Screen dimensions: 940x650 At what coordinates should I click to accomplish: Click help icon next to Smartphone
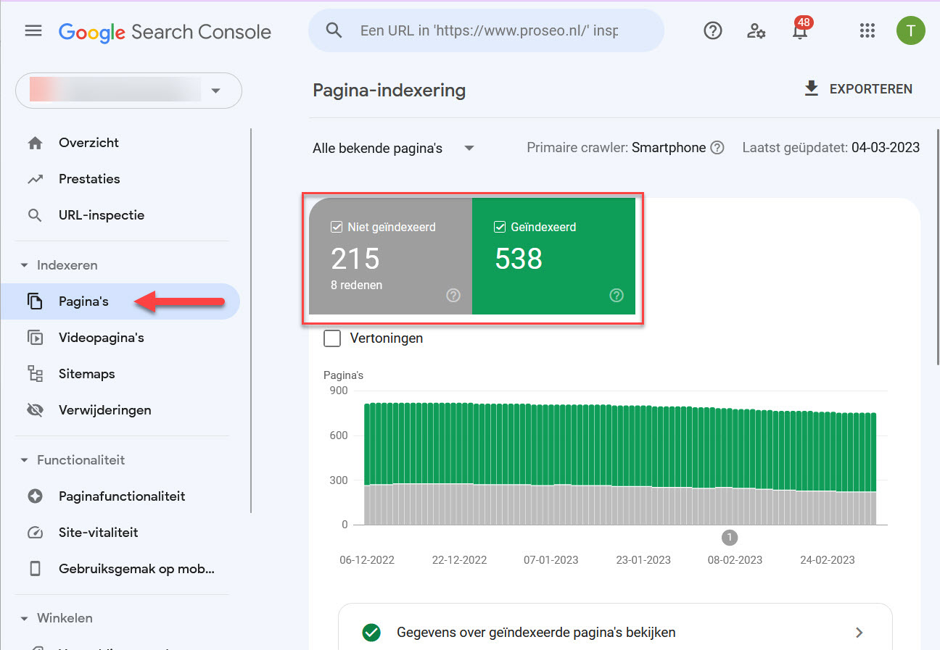[717, 148]
